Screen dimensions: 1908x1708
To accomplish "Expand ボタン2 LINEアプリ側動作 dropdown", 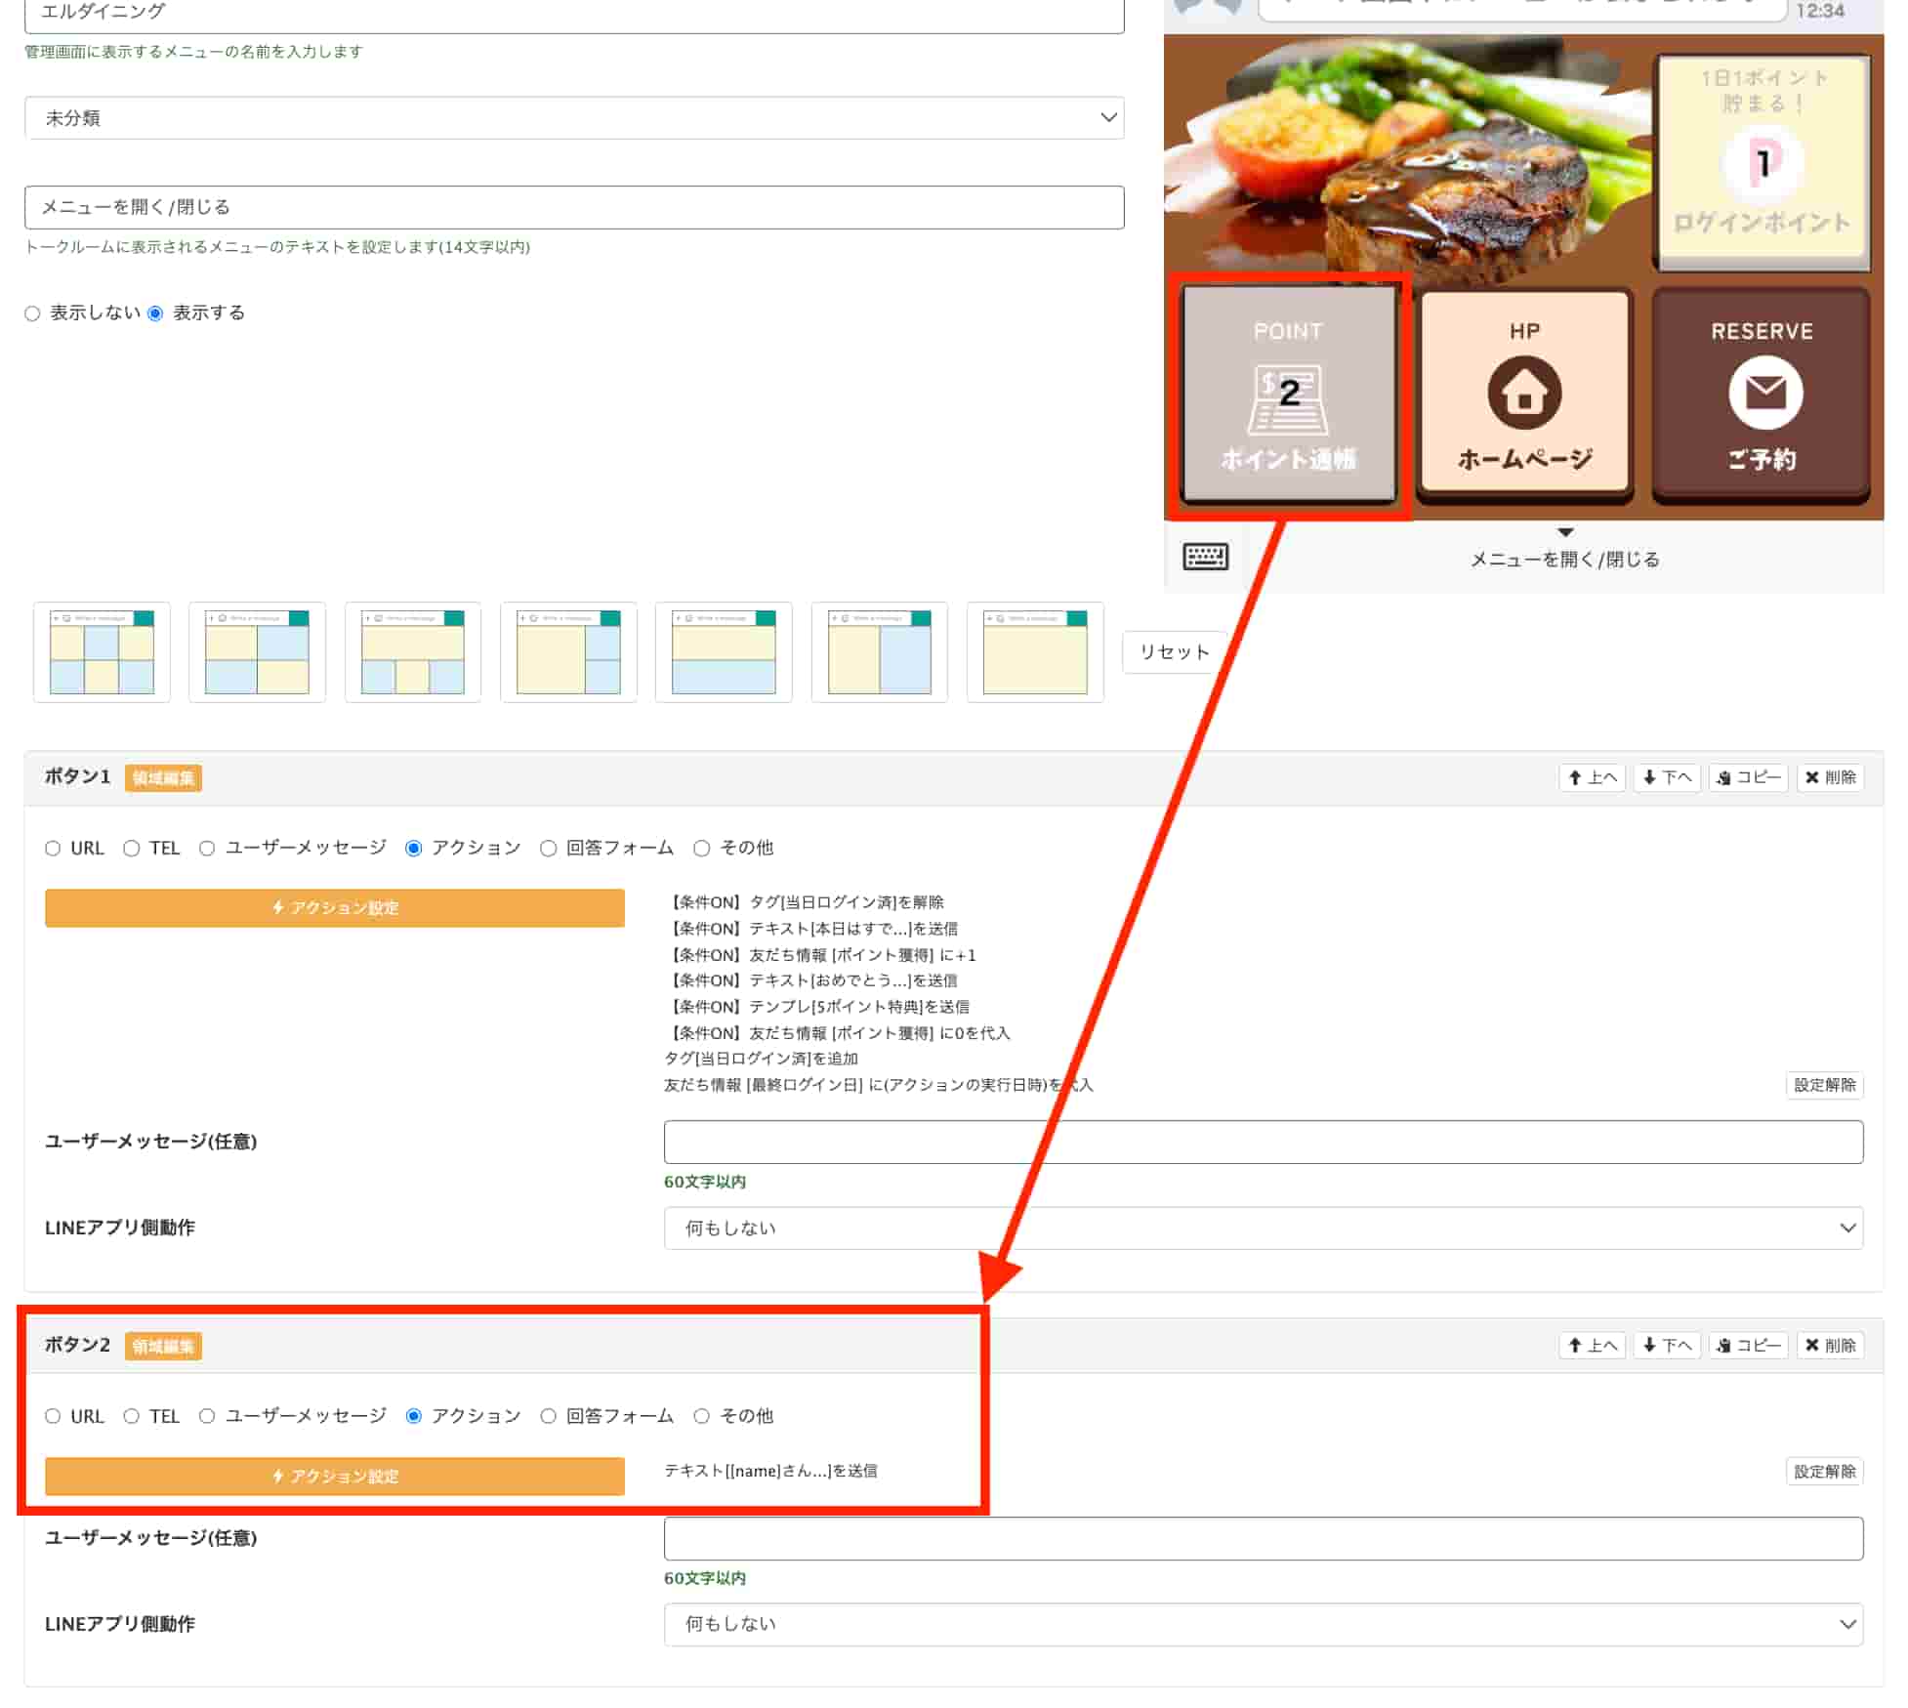I will point(1263,1623).
